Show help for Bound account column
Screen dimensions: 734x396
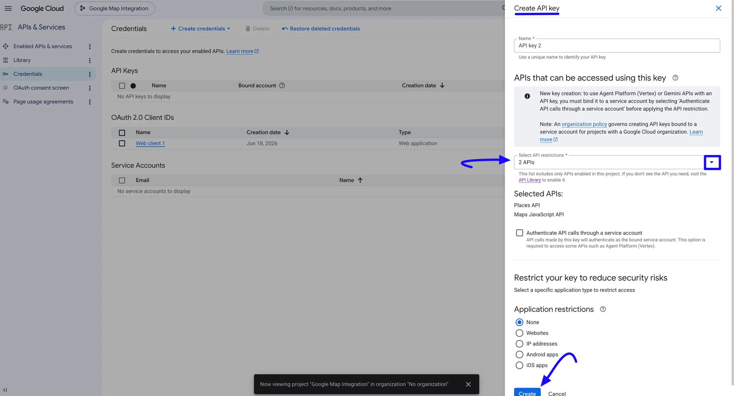click(282, 85)
